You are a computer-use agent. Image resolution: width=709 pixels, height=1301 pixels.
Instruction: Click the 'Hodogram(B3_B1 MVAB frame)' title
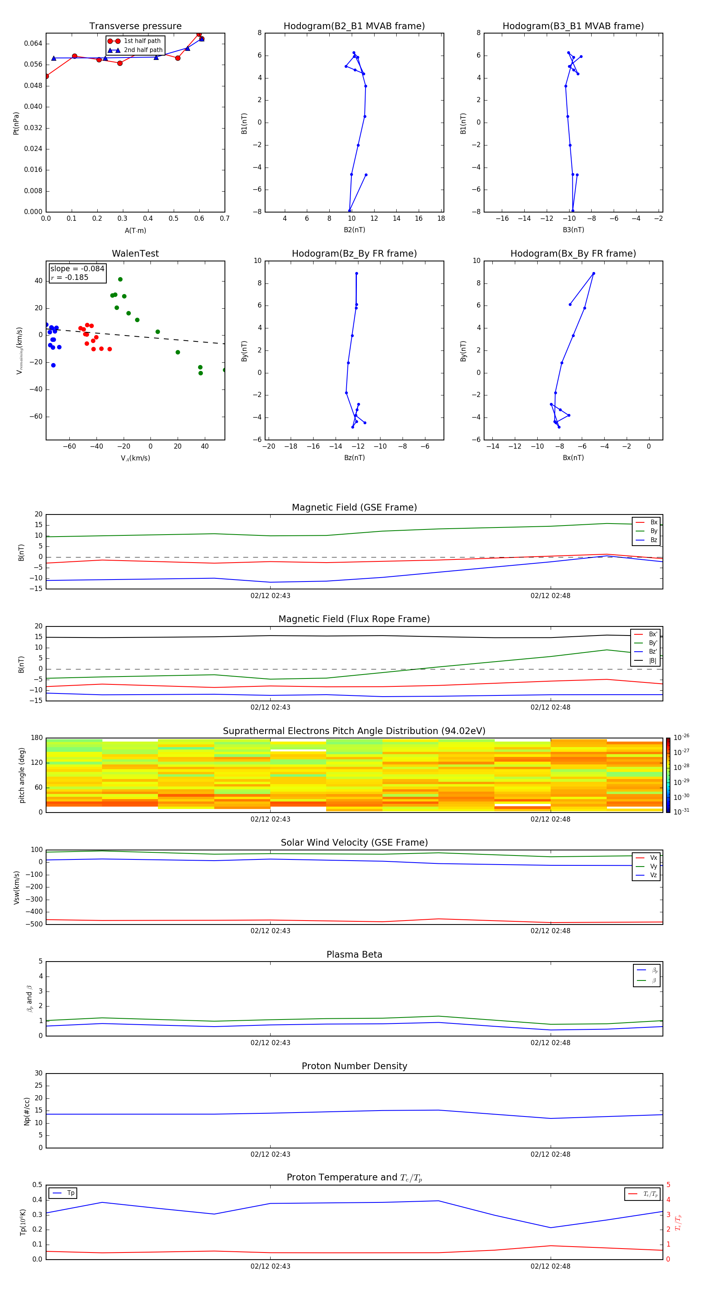pos(573,26)
